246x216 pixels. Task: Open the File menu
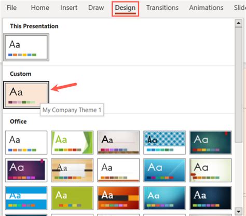pos(11,8)
